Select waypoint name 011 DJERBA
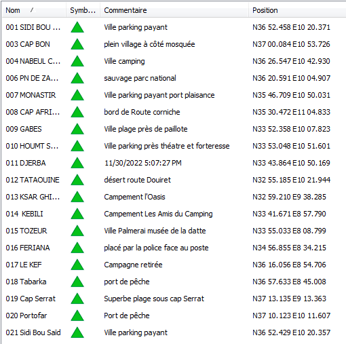The width and height of the screenshot is (346, 344). 26,163
